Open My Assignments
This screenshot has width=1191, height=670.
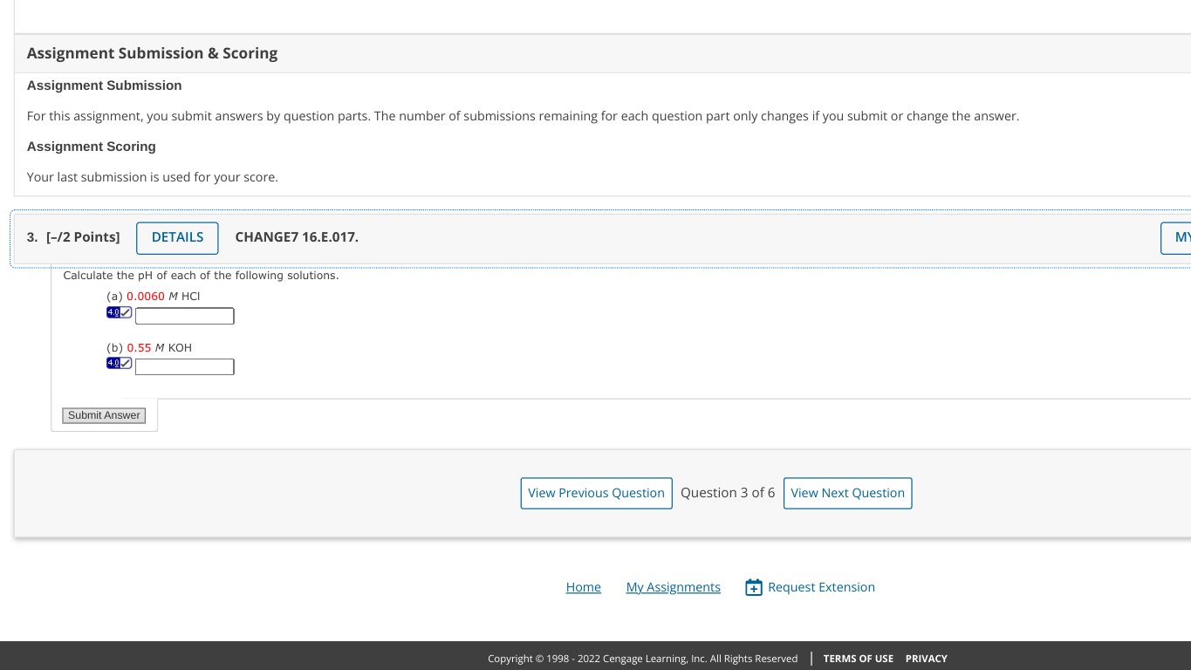tap(673, 587)
